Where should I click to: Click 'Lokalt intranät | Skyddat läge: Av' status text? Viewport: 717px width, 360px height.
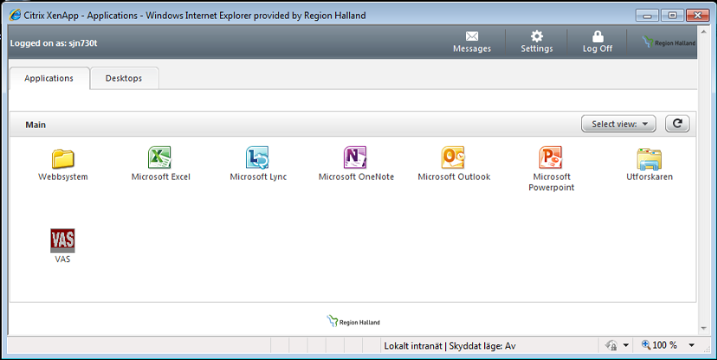(x=450, y=346)
